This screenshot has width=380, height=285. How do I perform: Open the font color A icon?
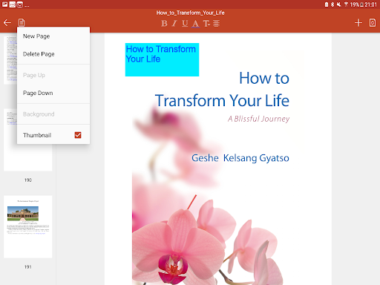(x=195, y=24)
